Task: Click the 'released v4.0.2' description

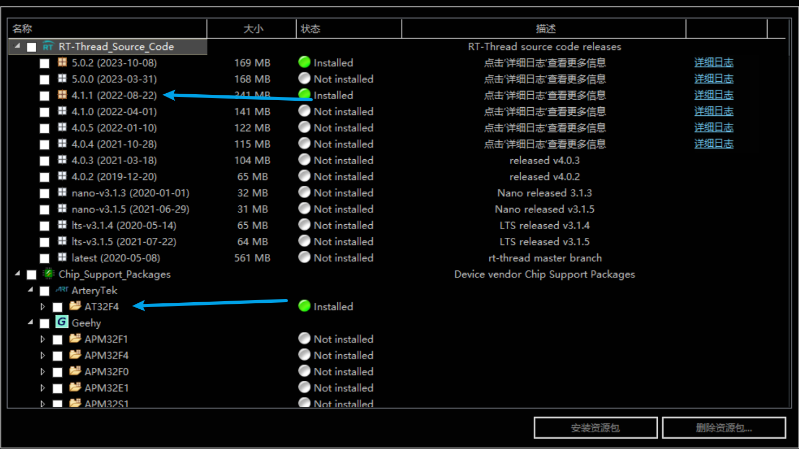Action: [x=545, y=177]
